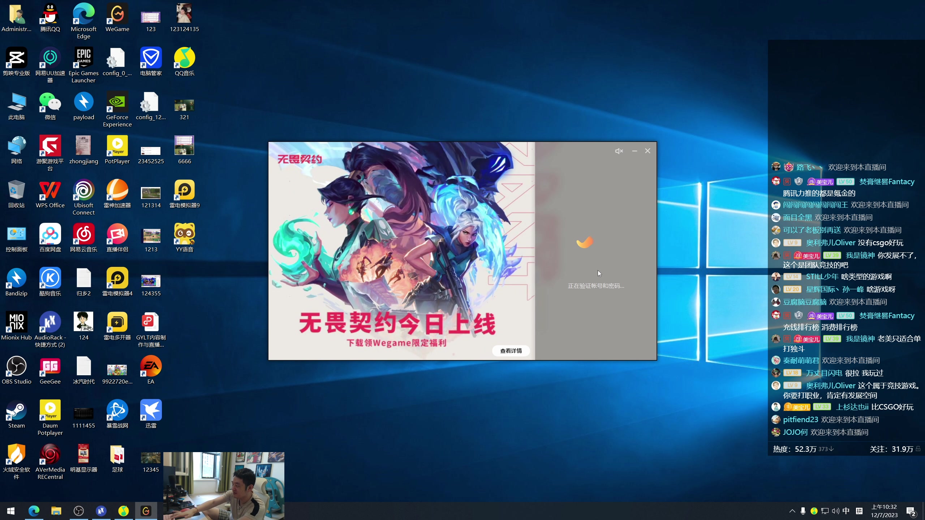Select the 雷电模拟器9 desktop icon

pos(185,194)
